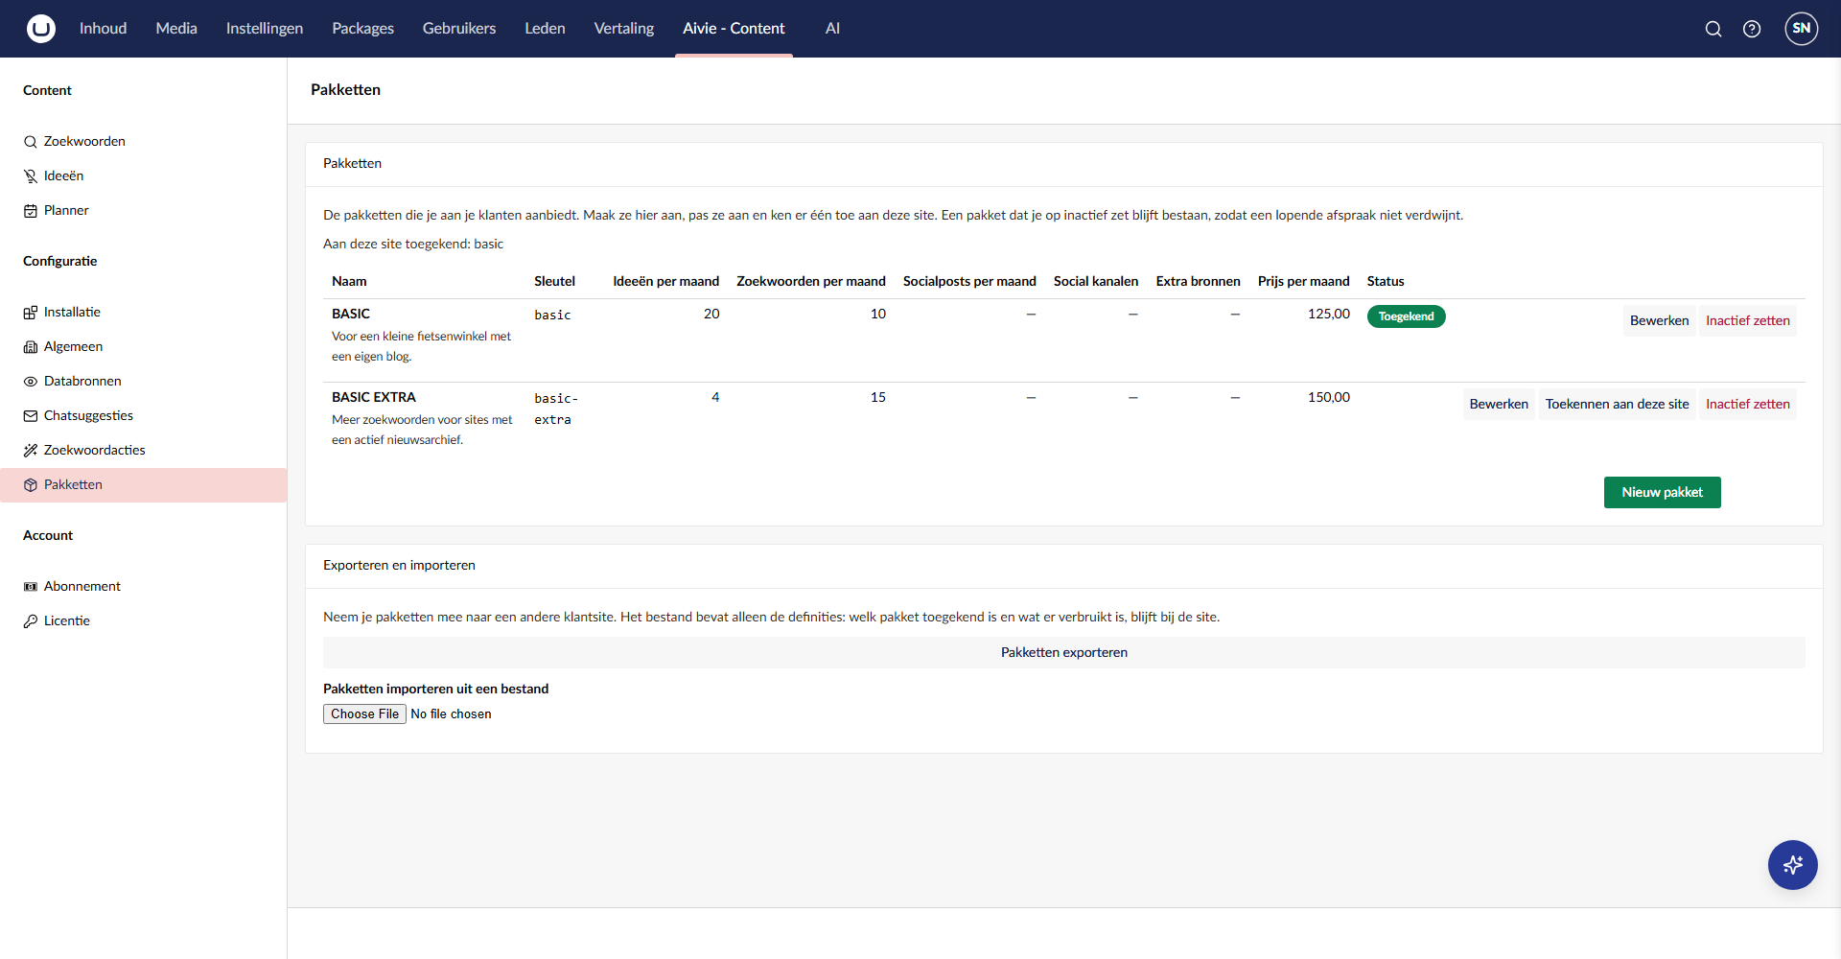Image resolution: width=1841 pixels, height=959 pixels.
Task: Click the Licentie key icon
Action: point(31,621)
